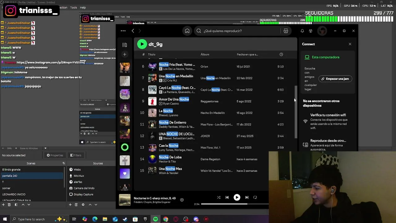Pop out Scenes dock icon

64,164
